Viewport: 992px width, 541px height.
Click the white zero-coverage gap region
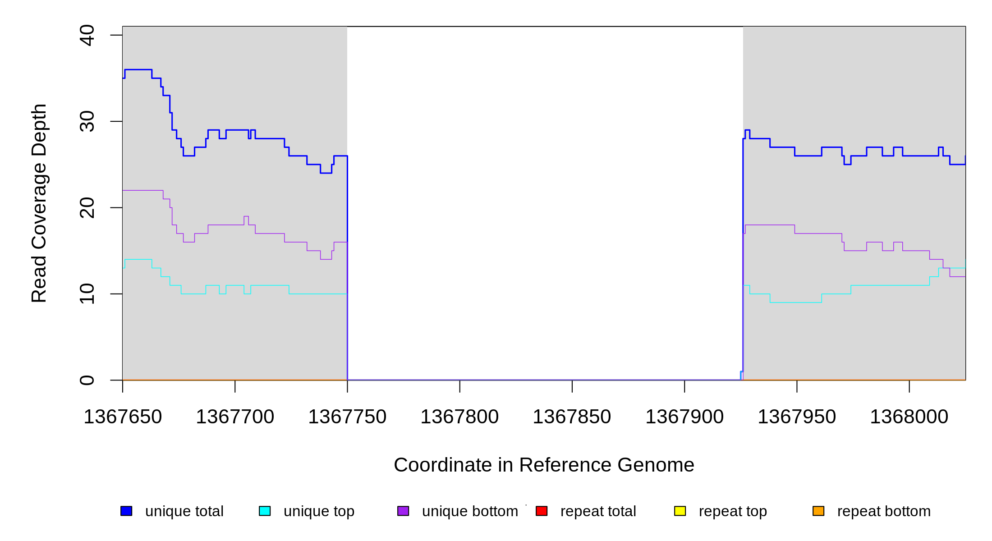(545, 203)
